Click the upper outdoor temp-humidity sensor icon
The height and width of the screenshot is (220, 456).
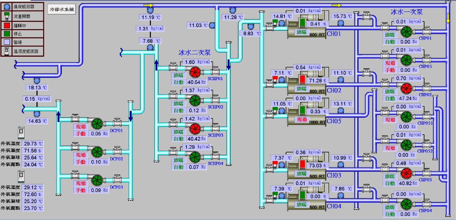point(21,133)
